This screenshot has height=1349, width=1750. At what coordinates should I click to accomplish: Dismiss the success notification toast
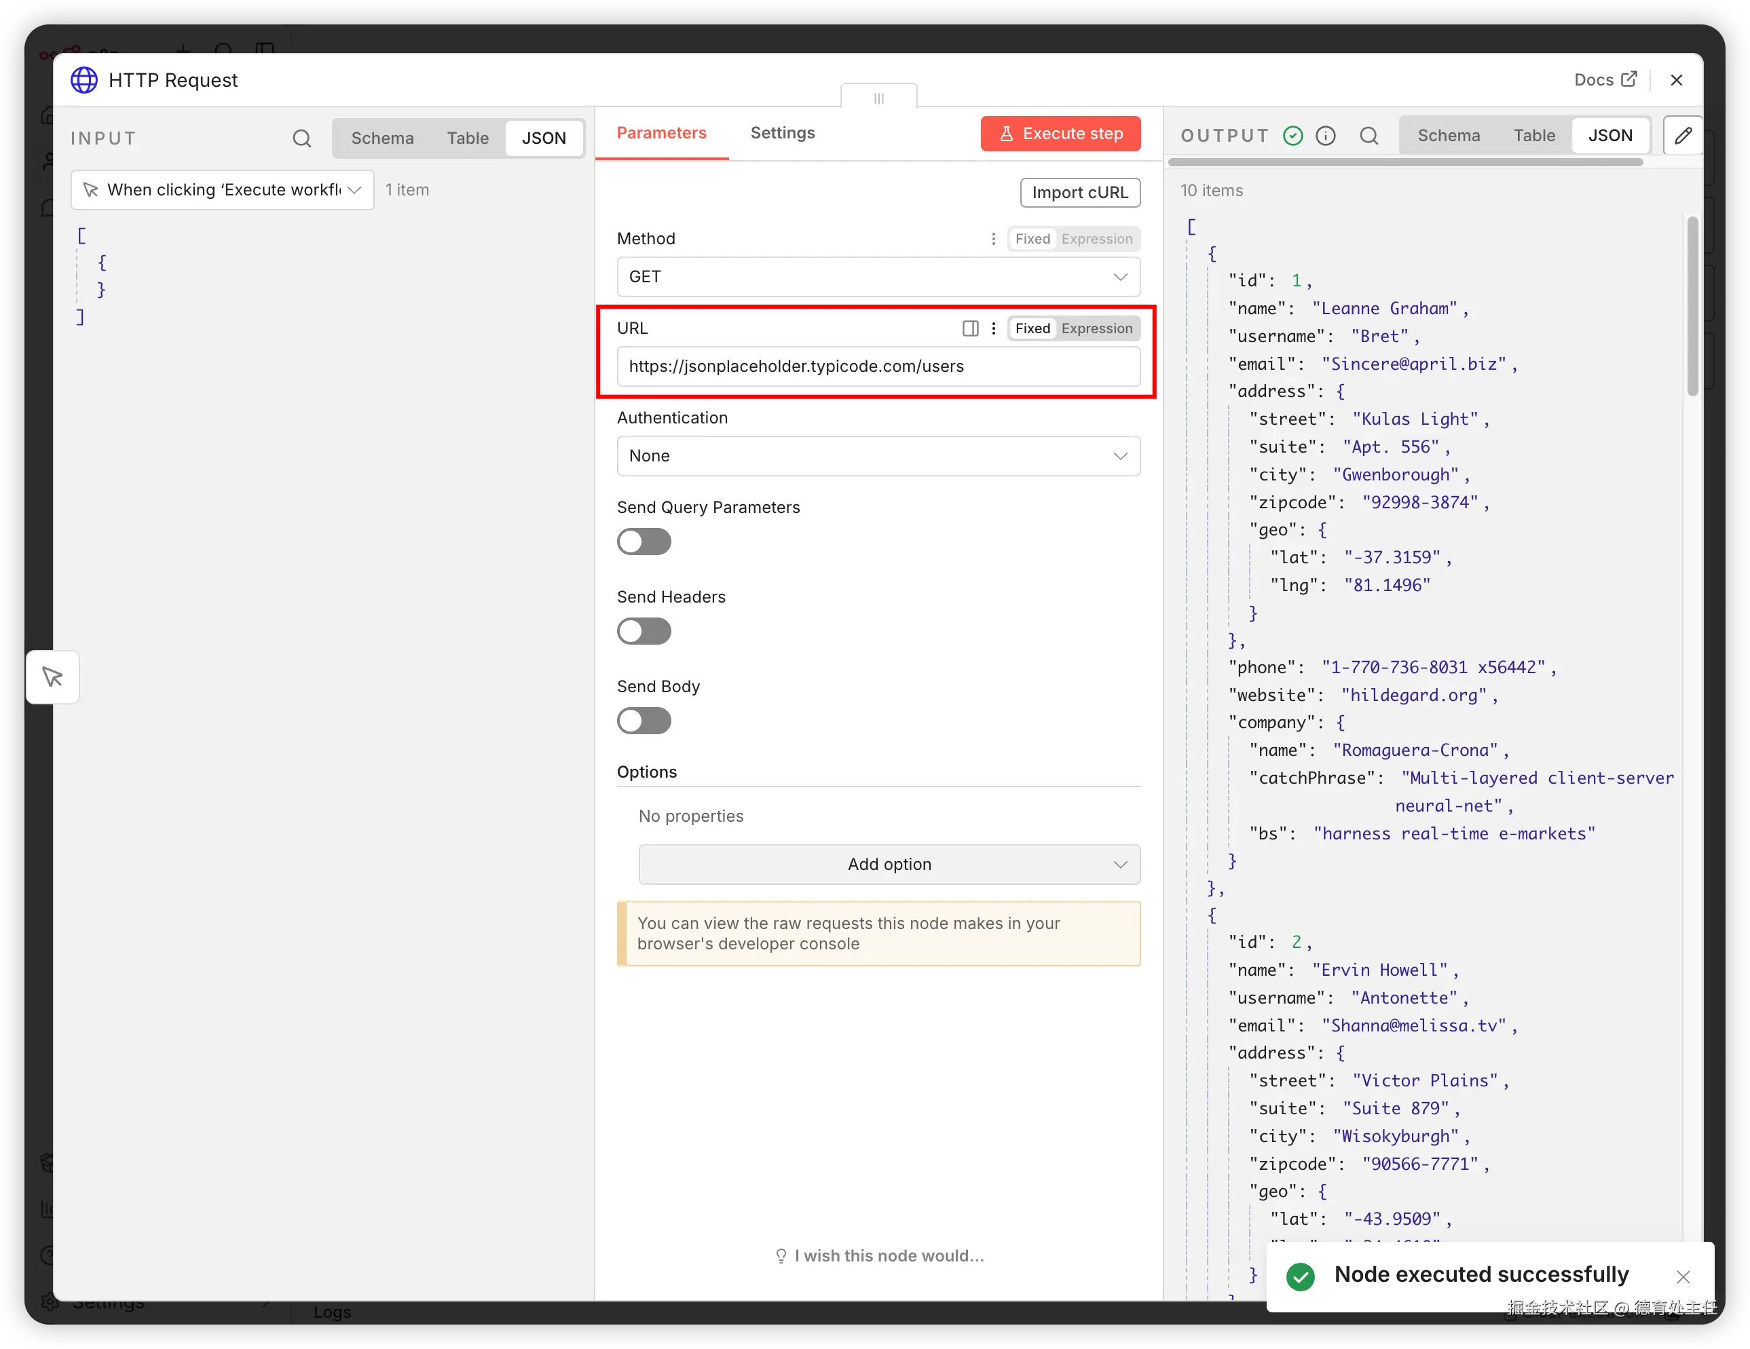point(1683,1276)
